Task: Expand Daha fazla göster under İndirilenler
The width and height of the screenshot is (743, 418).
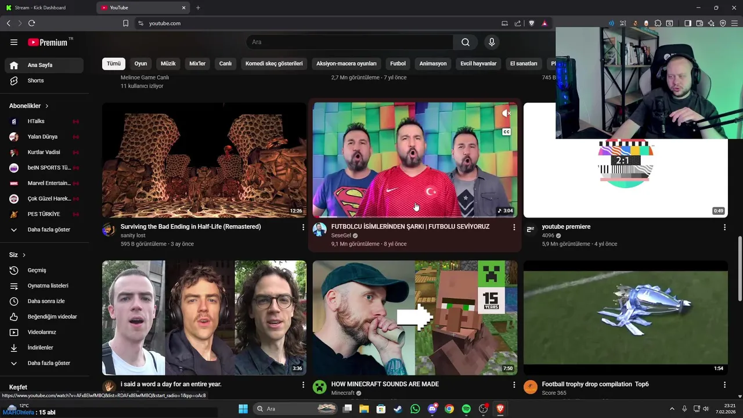Action: [x=44, y=363]
